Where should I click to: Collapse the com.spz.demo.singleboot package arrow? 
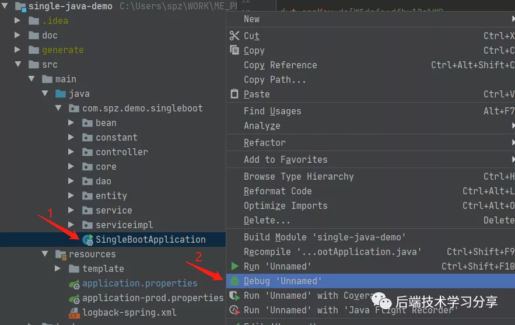tap(58, 108)
